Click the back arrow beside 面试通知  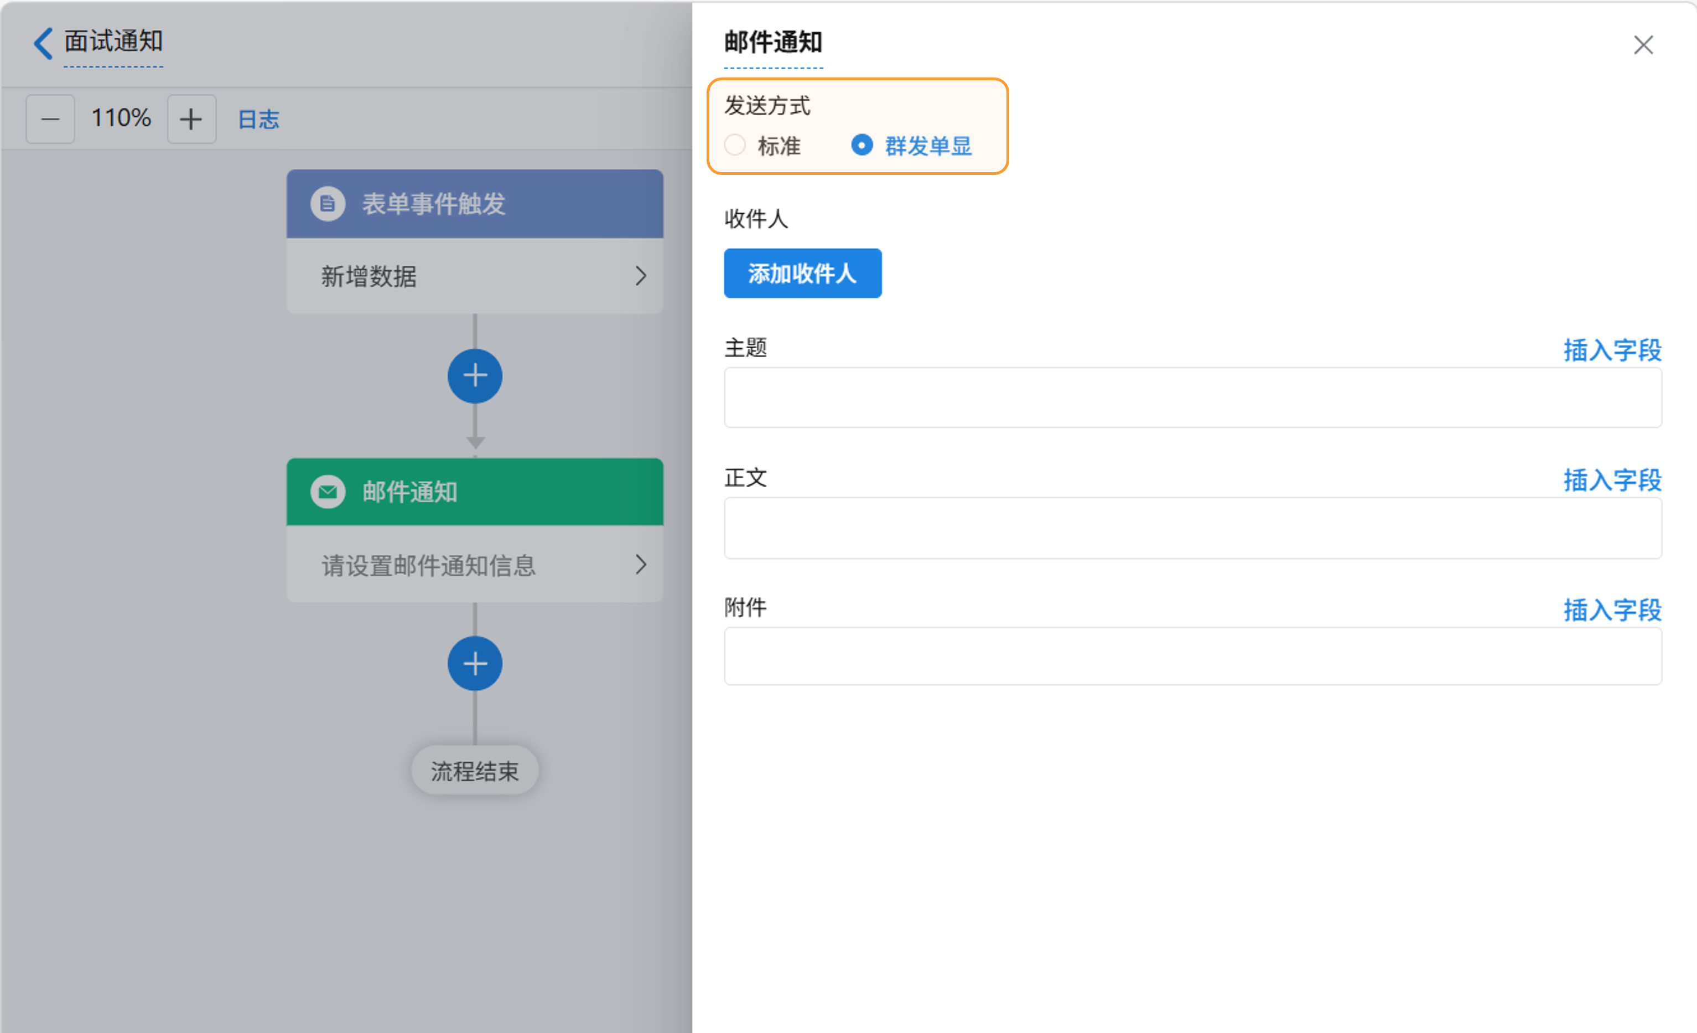(43, 43)
